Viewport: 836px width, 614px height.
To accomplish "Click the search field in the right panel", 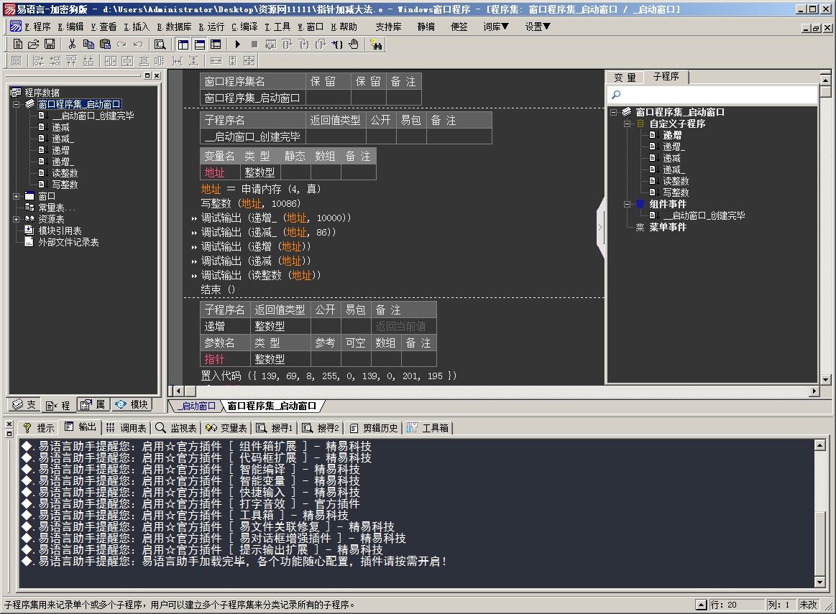I will pyautogui.click(x=712, y=95).
